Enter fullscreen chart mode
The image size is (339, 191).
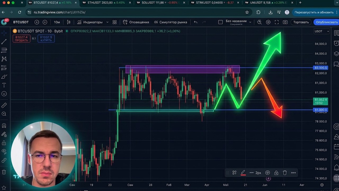click(276, 22)
